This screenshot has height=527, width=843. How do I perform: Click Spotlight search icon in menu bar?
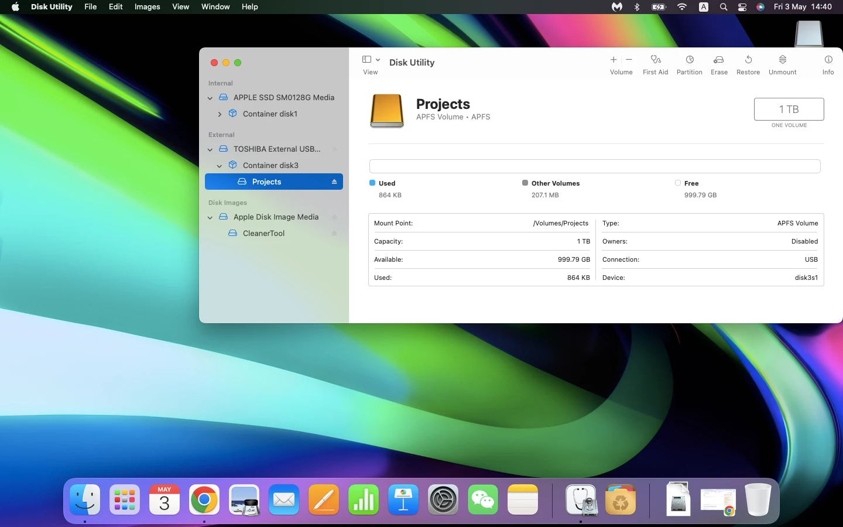pyautogui.click(x=724, y=7)
